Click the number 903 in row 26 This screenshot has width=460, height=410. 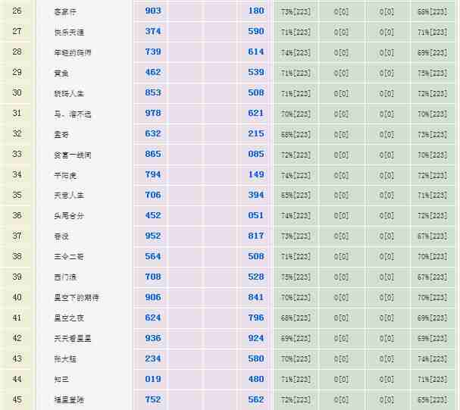[153, 11]
